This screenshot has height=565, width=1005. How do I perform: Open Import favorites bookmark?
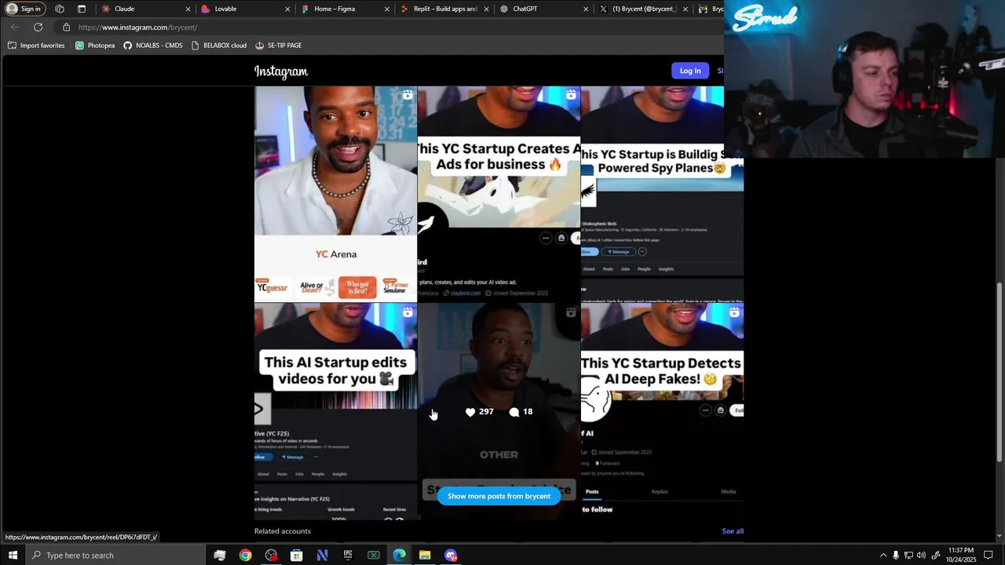tap(36, 46)
